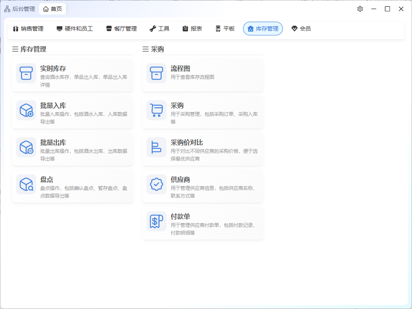Image resolution: width=412 pixels, height=309 pixels.
Task: Switch to the 销售管理 tab
Action: [x=28, y=29]
